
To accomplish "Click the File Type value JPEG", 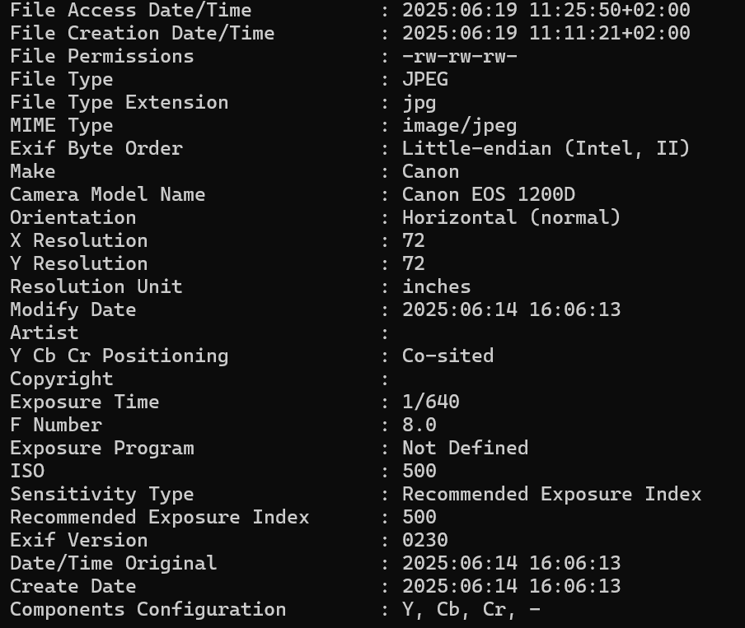I will [424, 79].
